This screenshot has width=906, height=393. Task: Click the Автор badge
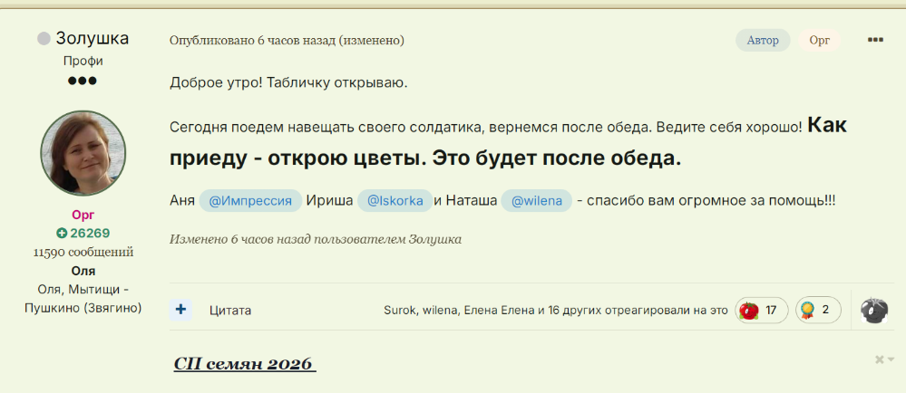point(763,40)
